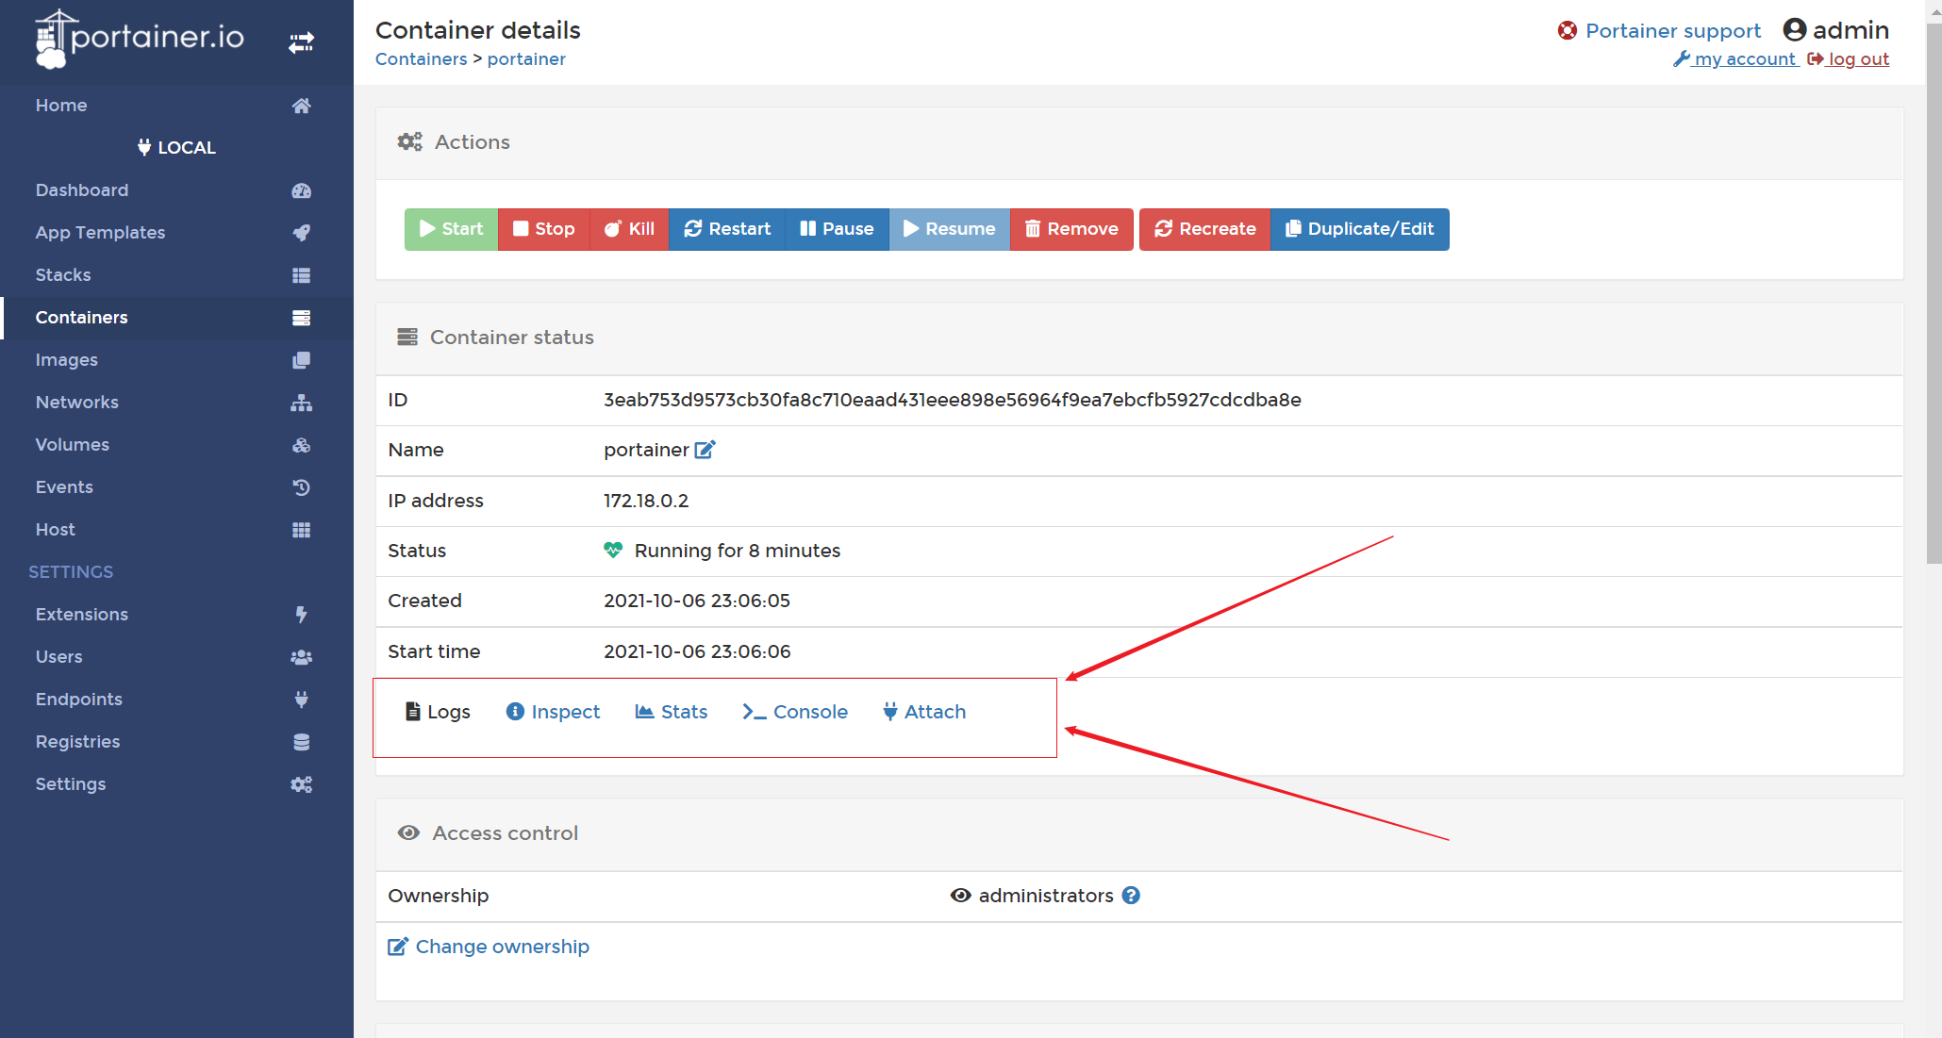1942x1038 pixels.
Task: Click the edit container name pencil icon
Action: (705, 450)
